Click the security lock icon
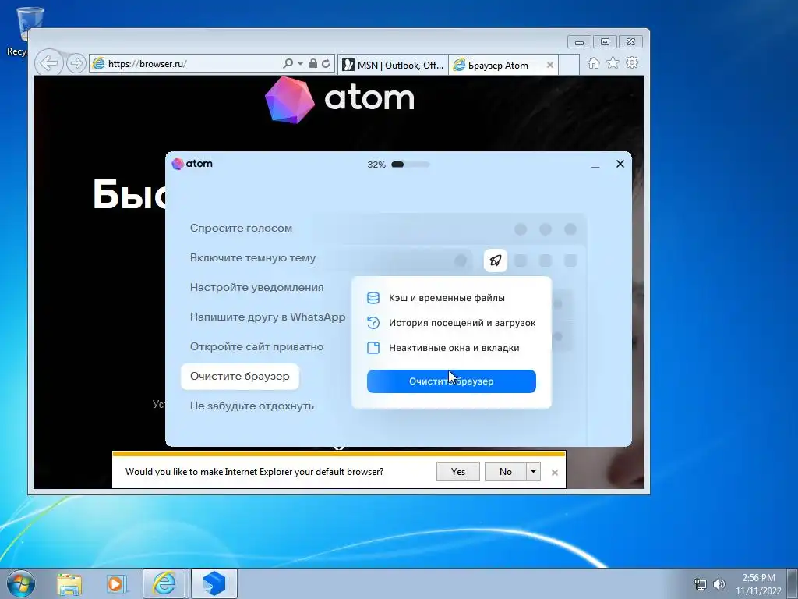Screen dimensions: 798x599 click(x=313, y=64)
